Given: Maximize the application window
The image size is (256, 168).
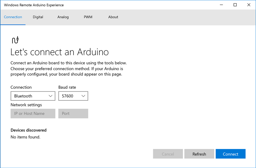Looking at the screenshot, I should click(x=235, y=5).
